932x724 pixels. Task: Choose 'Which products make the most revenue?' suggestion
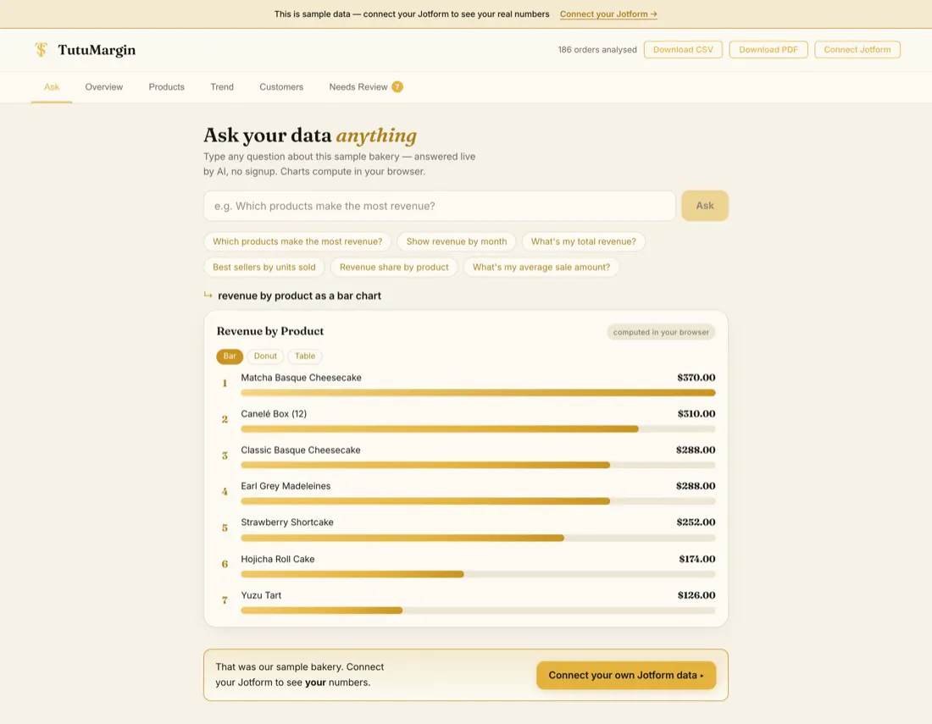coord(297,241)
